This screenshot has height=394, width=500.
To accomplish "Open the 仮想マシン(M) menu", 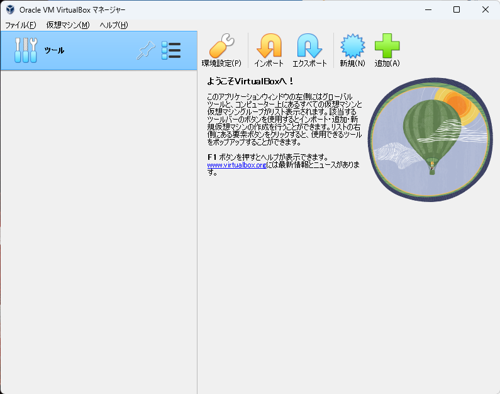I will 68,25.
